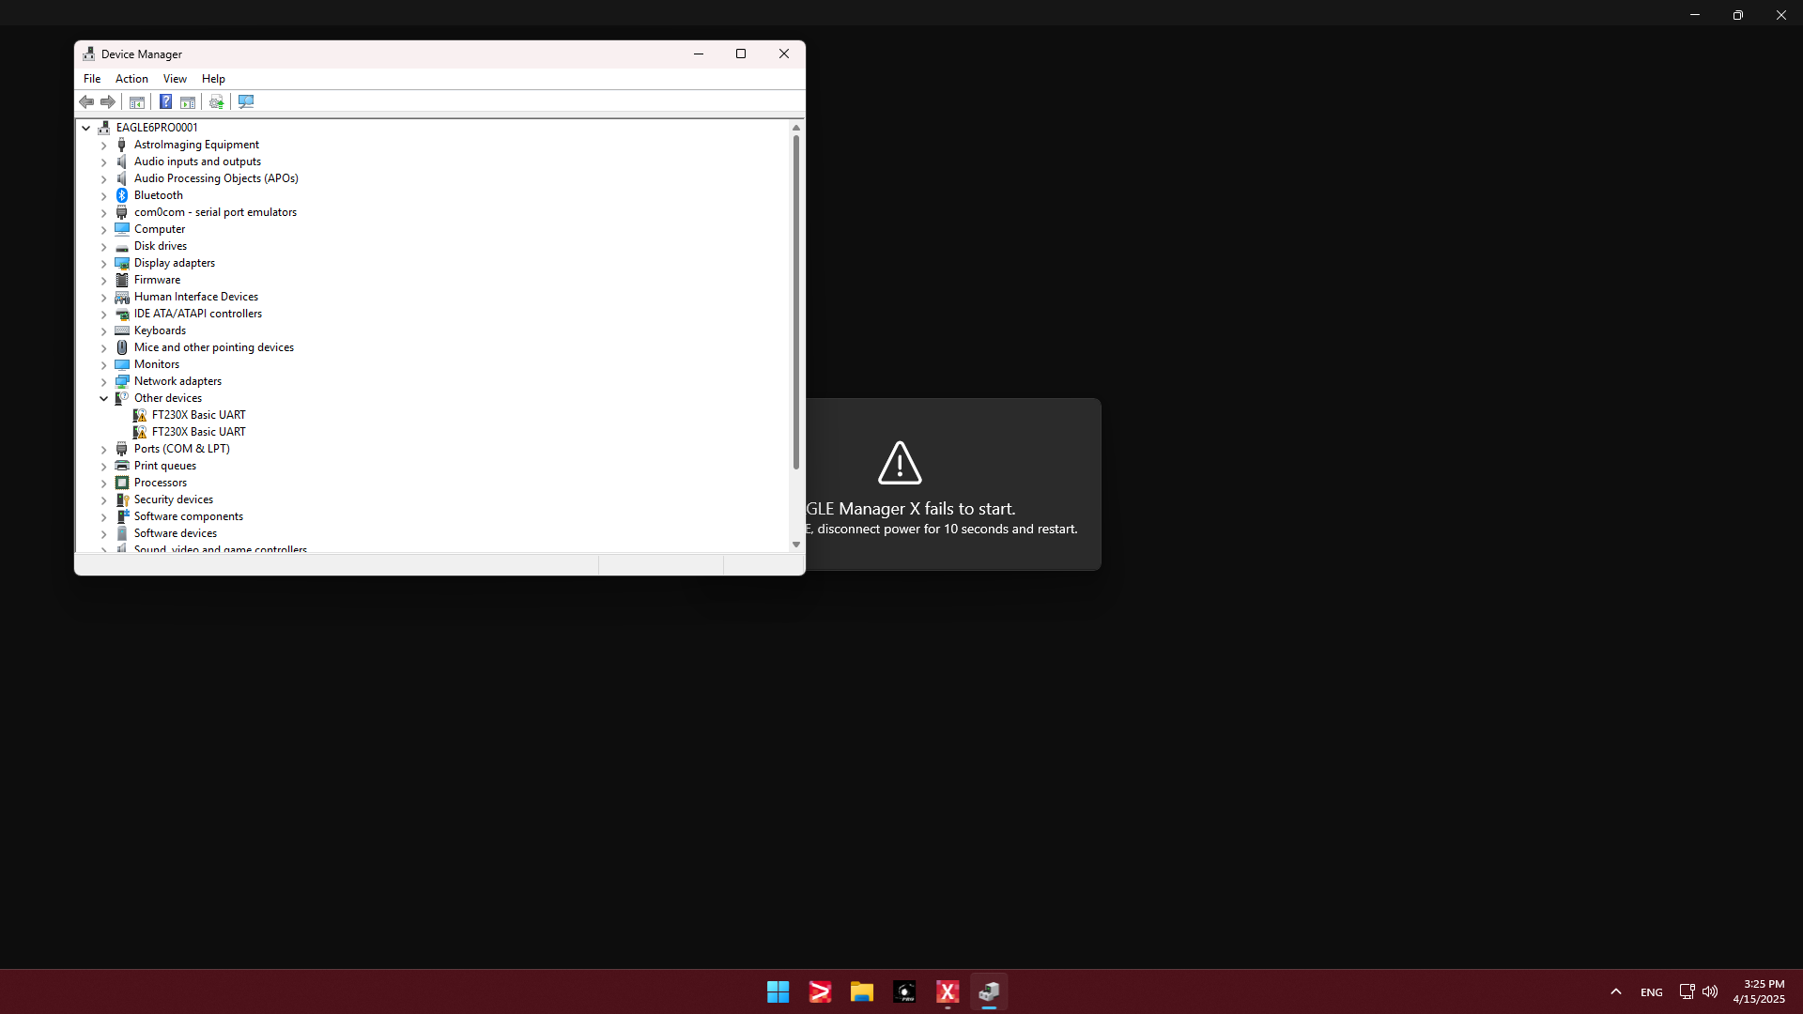This screenshot has width=1803, height=1014.
Task: Click the warning triangle in EAGLE Manager dialog
Action: point(900,463)
